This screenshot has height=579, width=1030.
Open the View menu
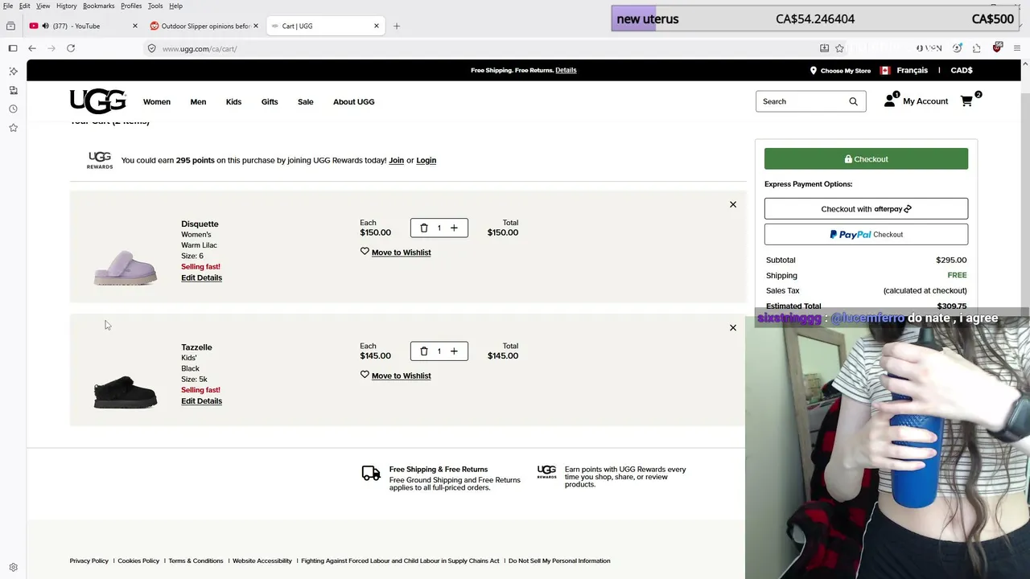(43, 6)
